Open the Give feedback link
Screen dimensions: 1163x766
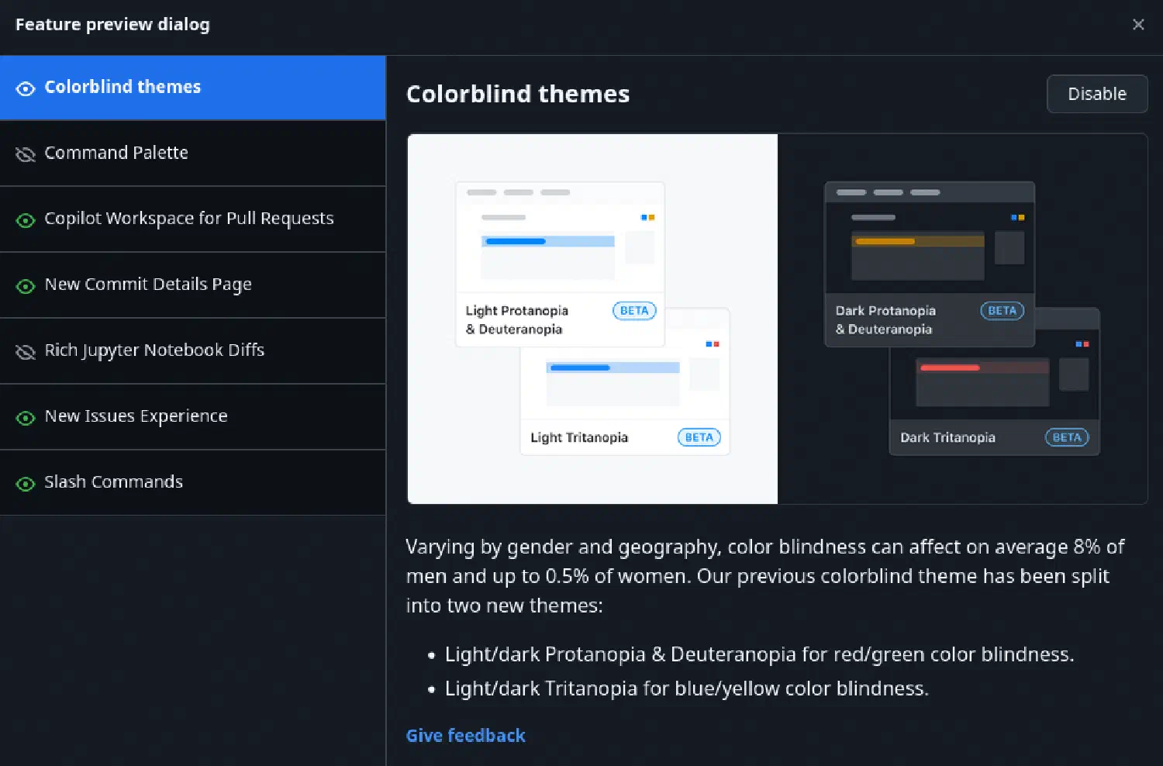[465, 735]
